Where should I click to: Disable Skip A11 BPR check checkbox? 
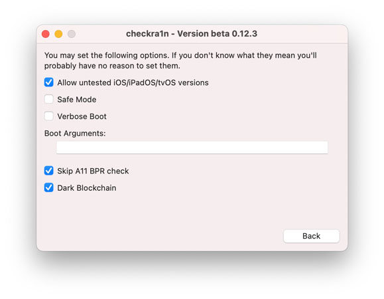pos(48,171)
